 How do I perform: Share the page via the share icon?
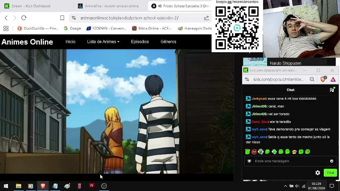206,18
